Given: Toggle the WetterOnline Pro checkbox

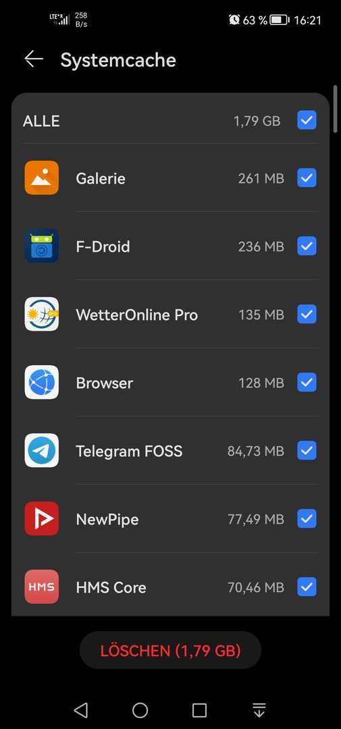Looking at the screenshot, I should [307, 315].
